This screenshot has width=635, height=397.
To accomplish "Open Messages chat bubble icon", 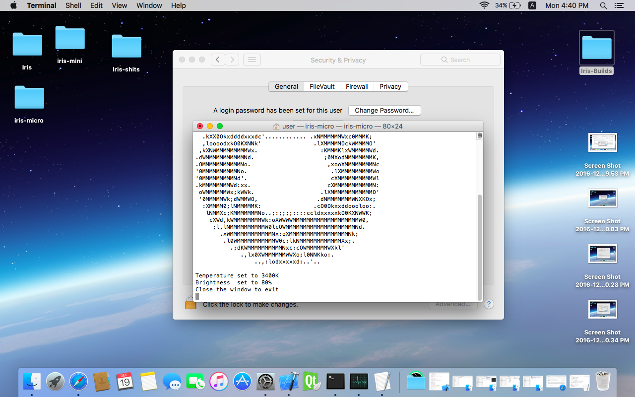I will [172, 382].
